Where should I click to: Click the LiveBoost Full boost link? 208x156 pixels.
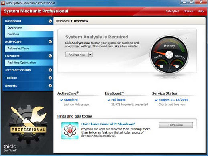pos(118,100)
